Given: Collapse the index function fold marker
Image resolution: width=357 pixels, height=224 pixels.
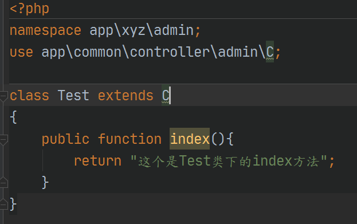Looking at the screenshot, I should (x=3, y=140).
